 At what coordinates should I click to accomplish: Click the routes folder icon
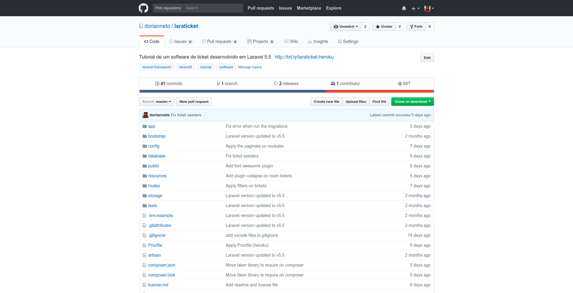click(145, 186)
